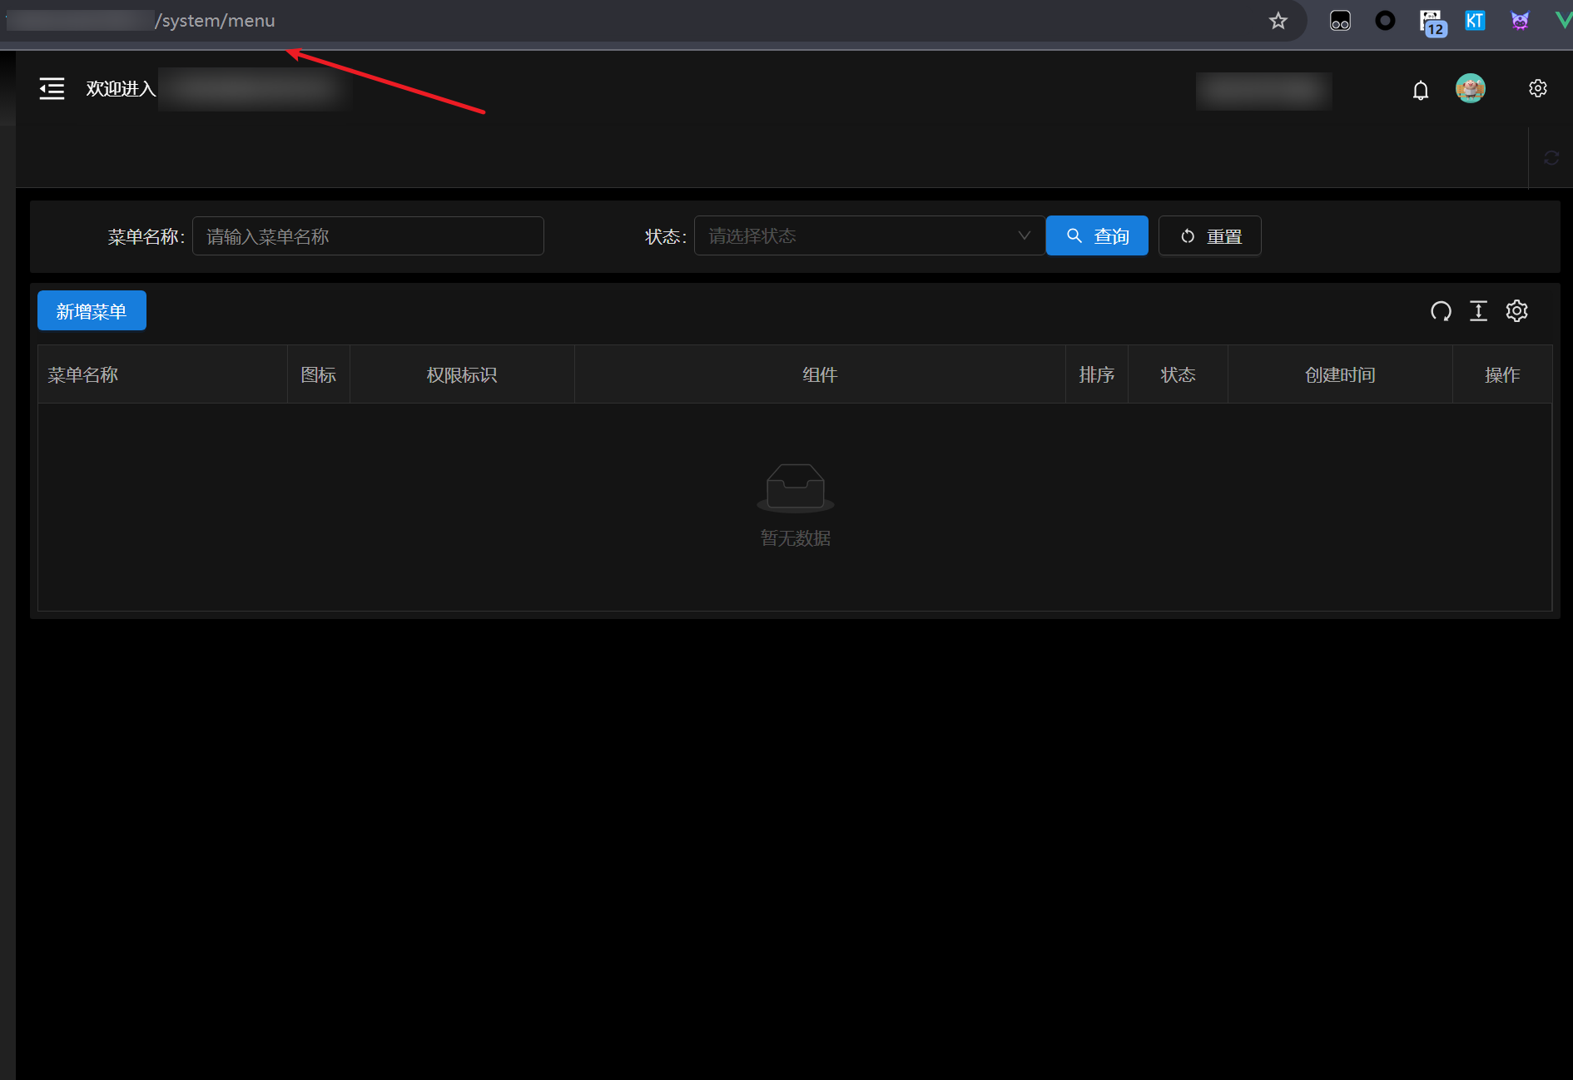Open the table density icon
This screenshot has width=1573, height=1080.
coord(1478,311)
